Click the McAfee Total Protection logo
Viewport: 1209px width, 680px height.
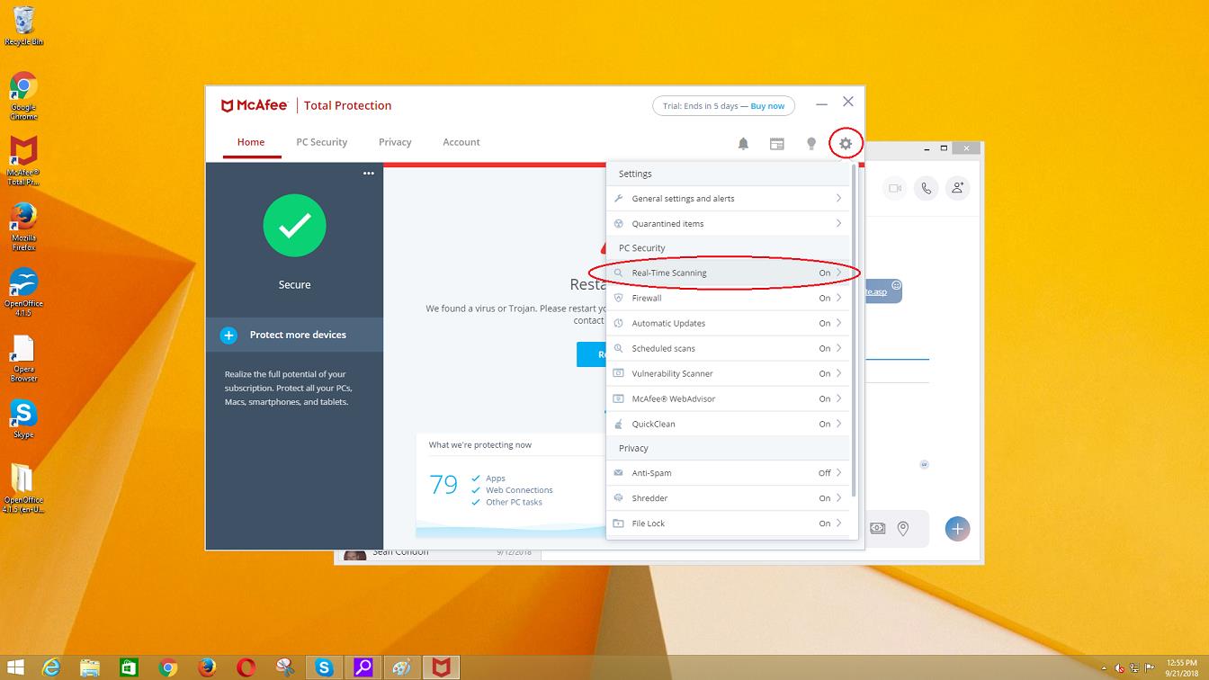(x=306, y=105)
